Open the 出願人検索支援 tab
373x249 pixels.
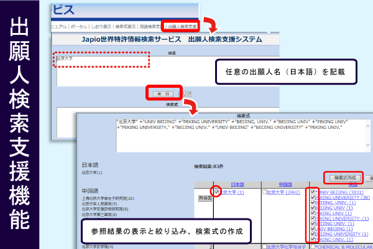[182, 27]
